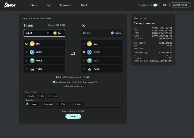Viewport: 194px width, 138px height.
Task: Click the Estimated tx cost text
Action: click(73, 111)
